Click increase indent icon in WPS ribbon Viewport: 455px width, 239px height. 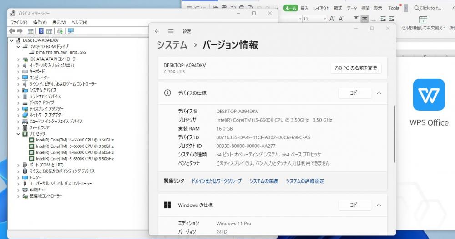point(392,19)
